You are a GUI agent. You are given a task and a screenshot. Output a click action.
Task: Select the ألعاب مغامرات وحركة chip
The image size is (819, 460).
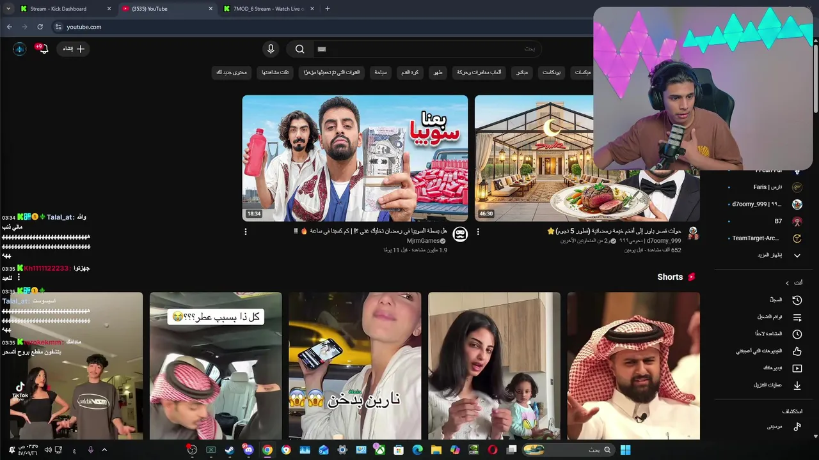(479, 72)
